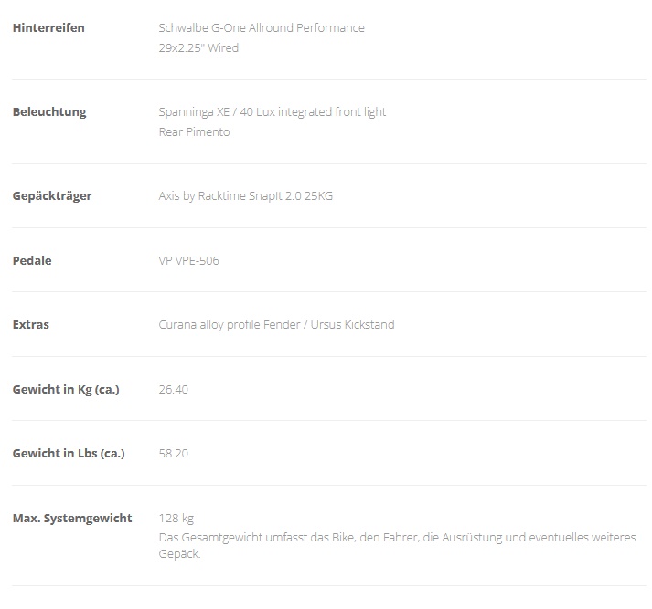652x609 pixels.
Task: Click the Gewicht in Lbs label
Action: click(69, 453)
